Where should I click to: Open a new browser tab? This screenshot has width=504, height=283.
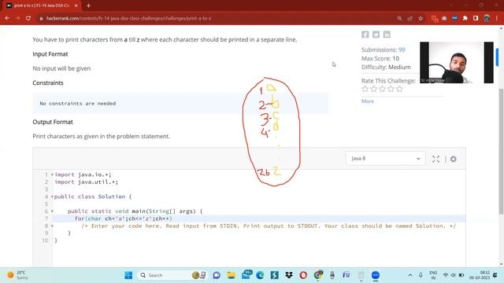pos(88,6)
